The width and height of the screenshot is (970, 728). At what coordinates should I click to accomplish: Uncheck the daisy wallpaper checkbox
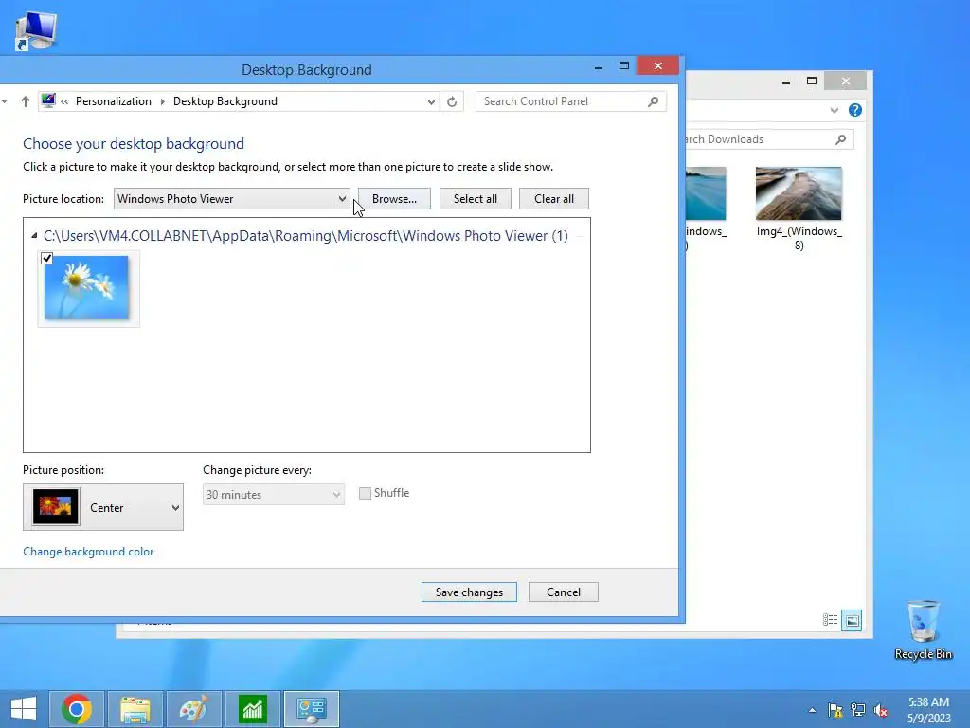pos(47,258)
